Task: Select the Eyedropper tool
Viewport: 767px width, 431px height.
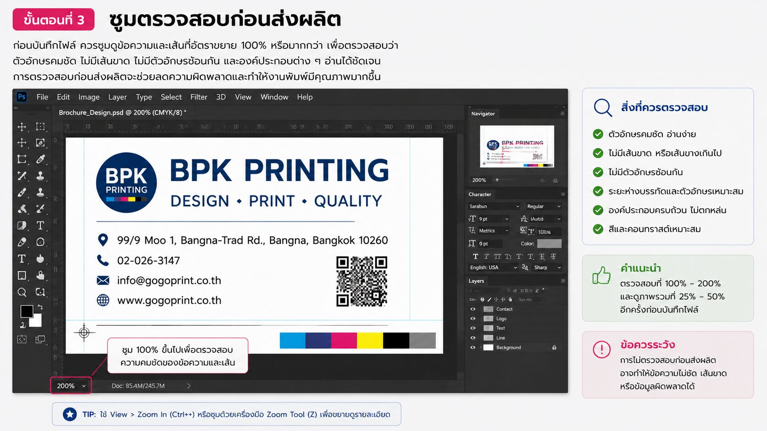Action: click(40, 160)
